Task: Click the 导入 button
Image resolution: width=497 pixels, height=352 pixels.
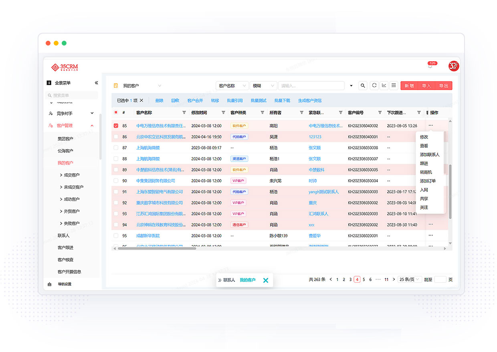Action: (426, 86)
